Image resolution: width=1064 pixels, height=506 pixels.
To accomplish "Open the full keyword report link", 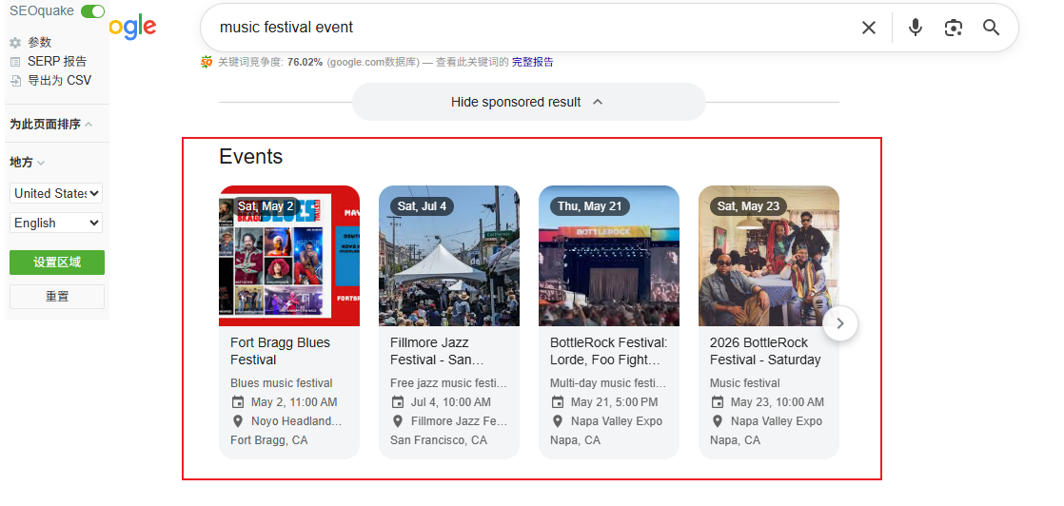I will (532, 62).
